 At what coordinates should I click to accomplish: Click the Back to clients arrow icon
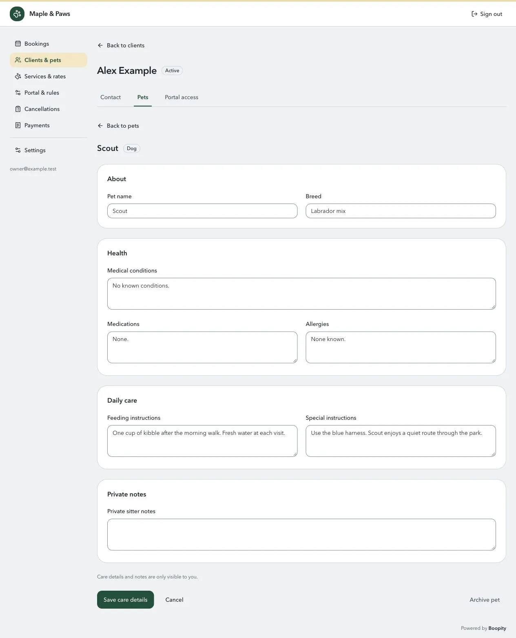(x=100, y=45)
